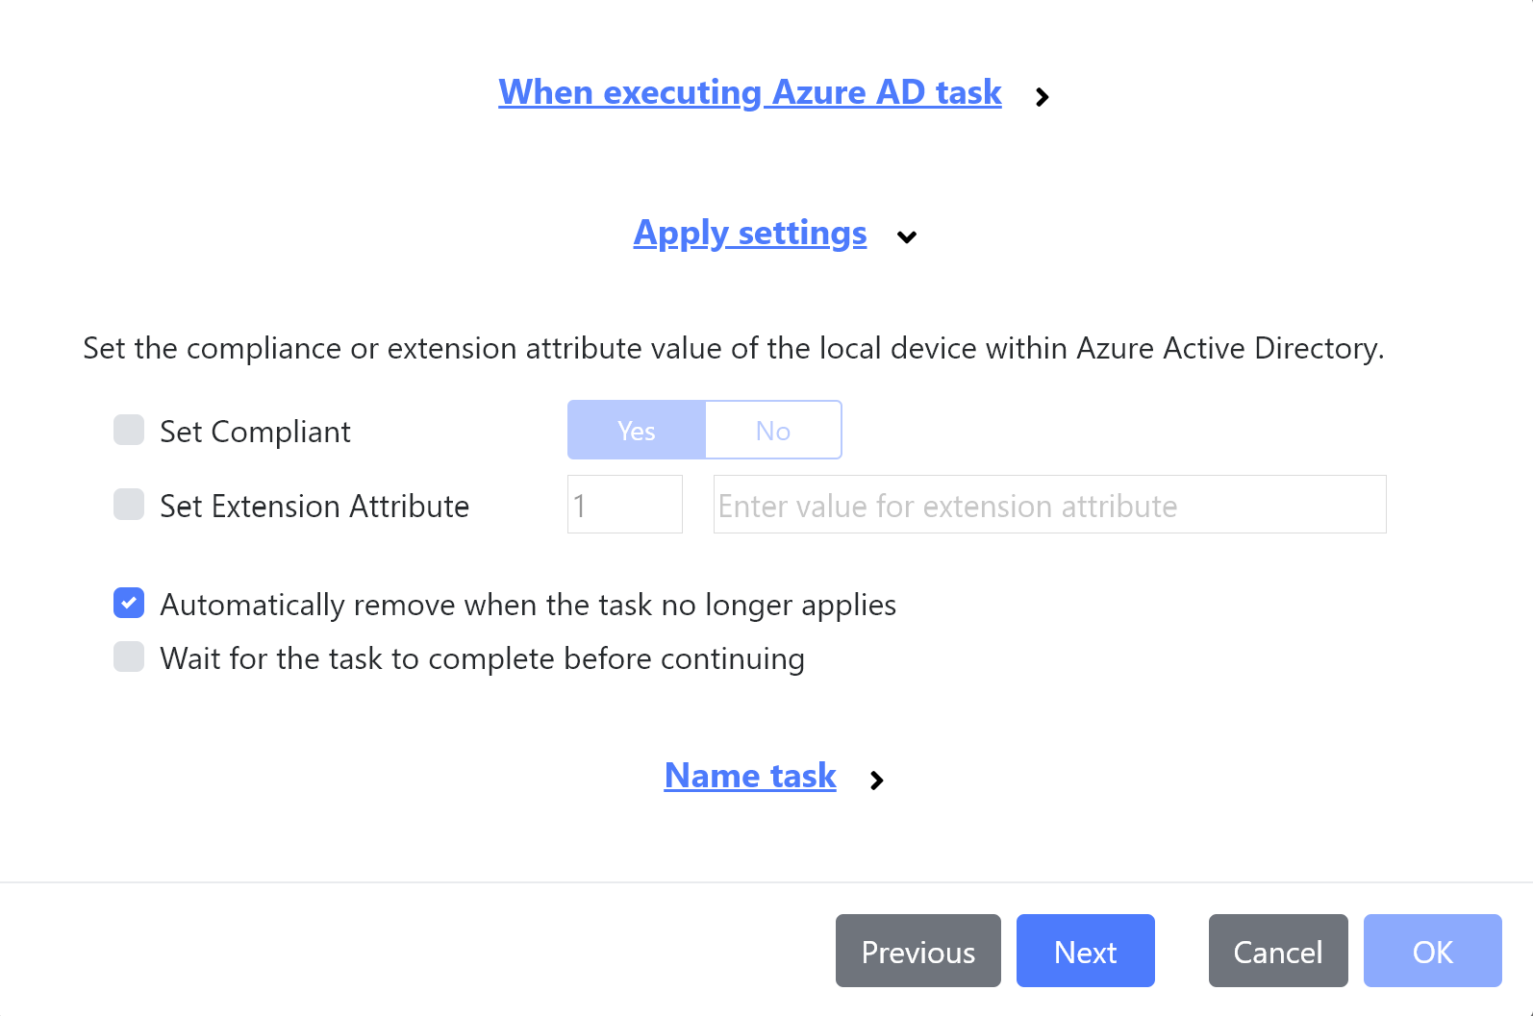Image resolution: width=1533 pixels, height=1016 pixels.
Task: Click the extension attribute number field showing 1
Action: tap(624, 504)
